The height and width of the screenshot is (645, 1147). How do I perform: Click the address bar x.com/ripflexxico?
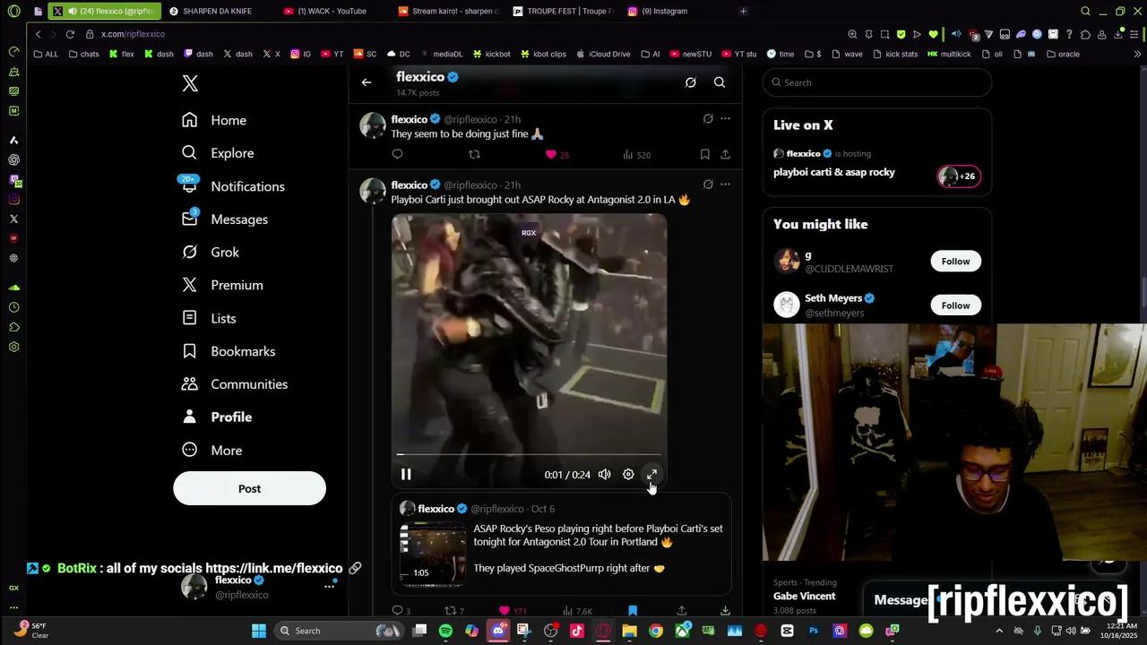133,34
